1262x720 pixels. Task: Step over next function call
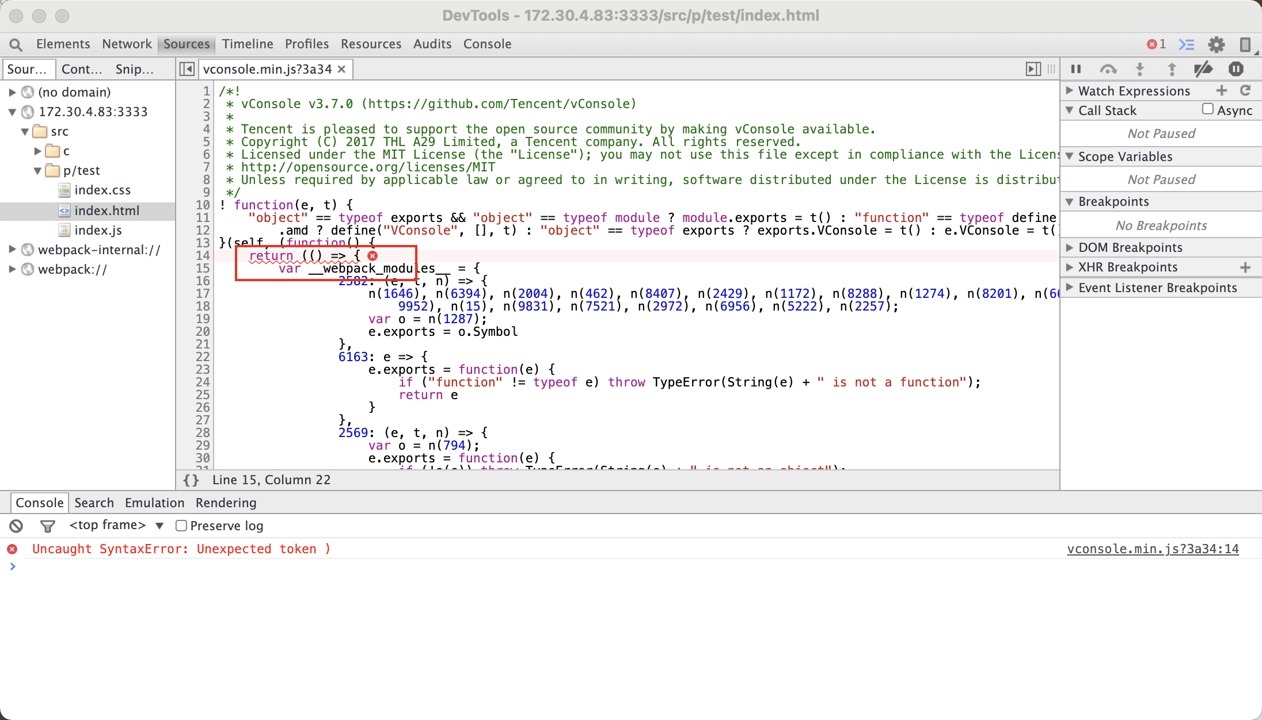(1108, 68)
